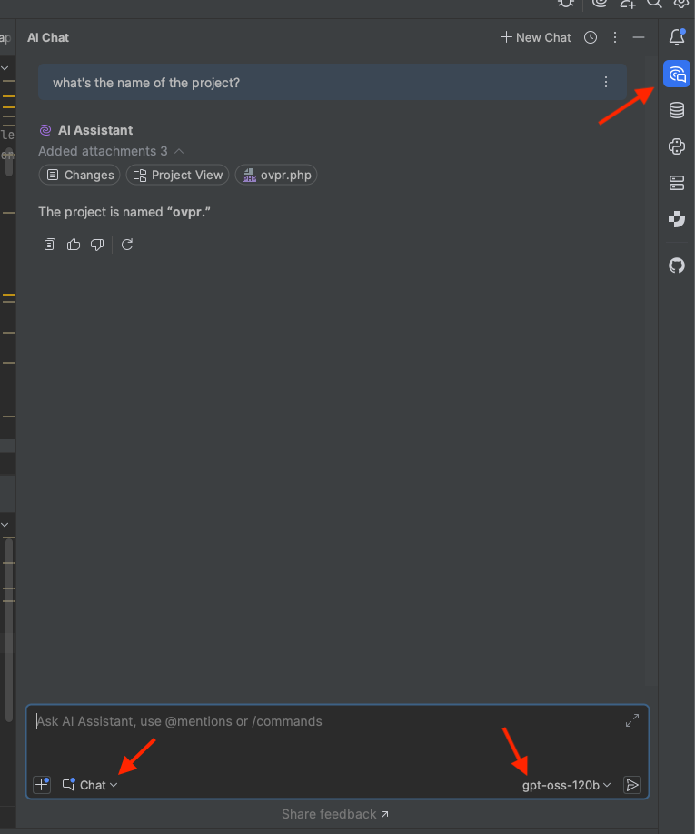Open the gpt-oss-120b model selector
The height and width of the screenshot is (834, 695).
566,785
